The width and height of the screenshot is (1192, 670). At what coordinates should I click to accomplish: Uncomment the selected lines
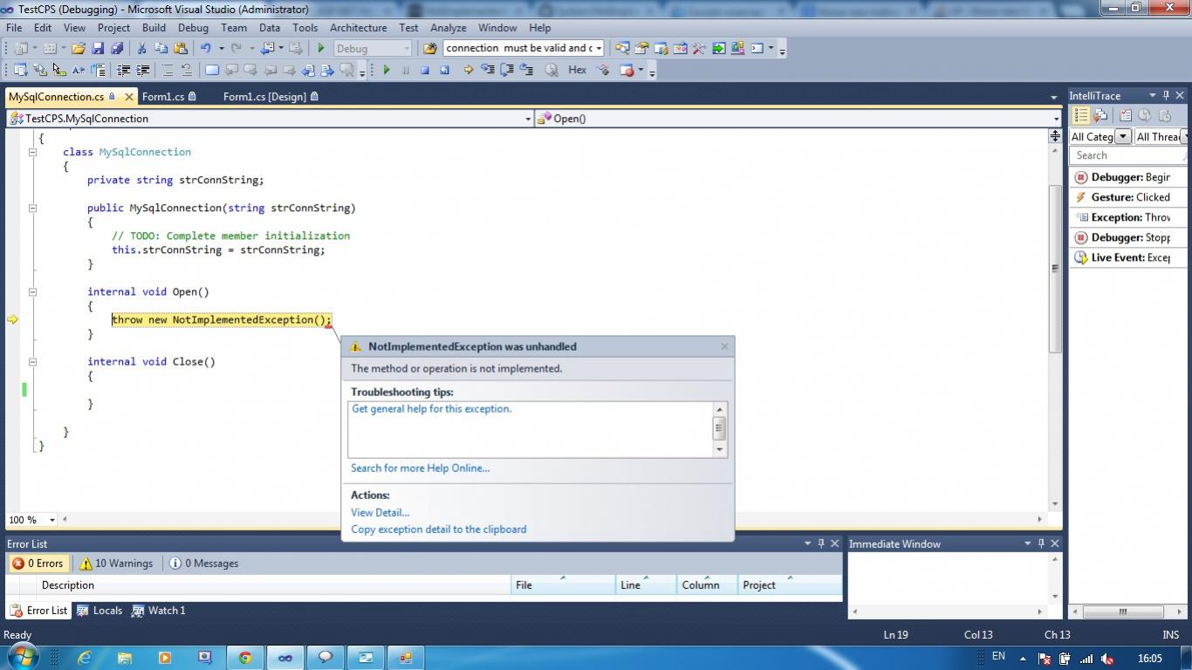(x=186, y=70)
